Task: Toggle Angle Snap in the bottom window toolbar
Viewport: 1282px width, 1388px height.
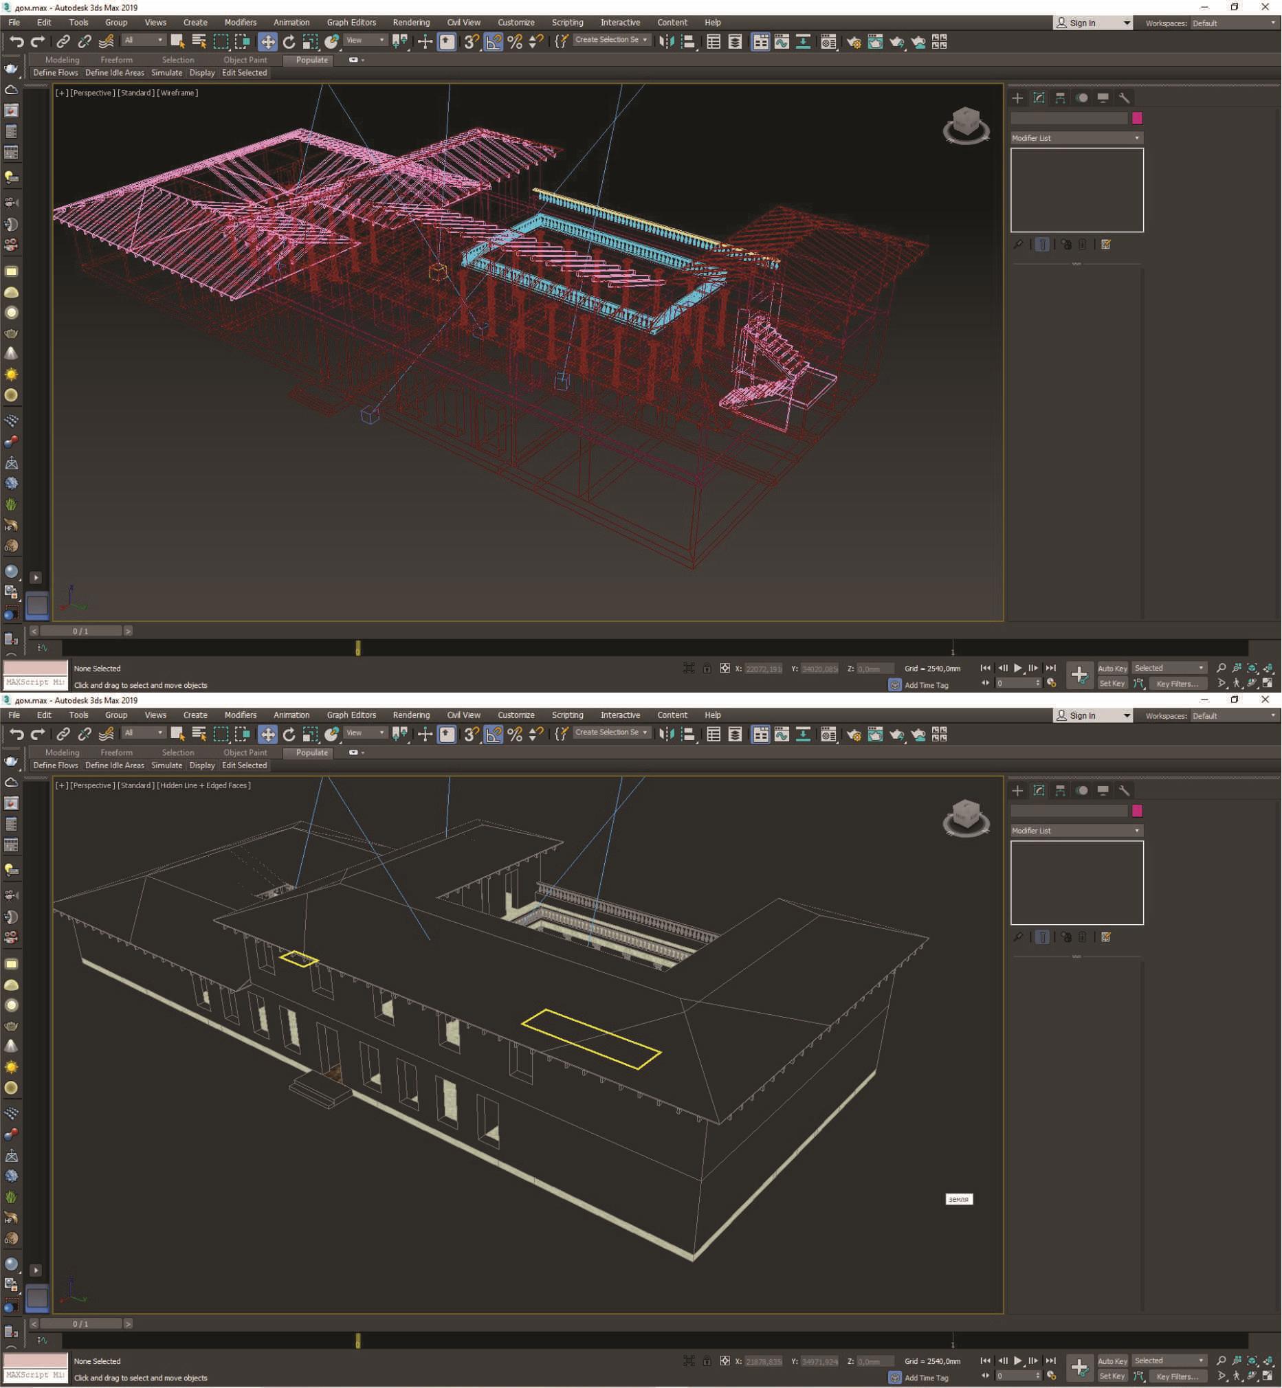Action: [494, 735]
